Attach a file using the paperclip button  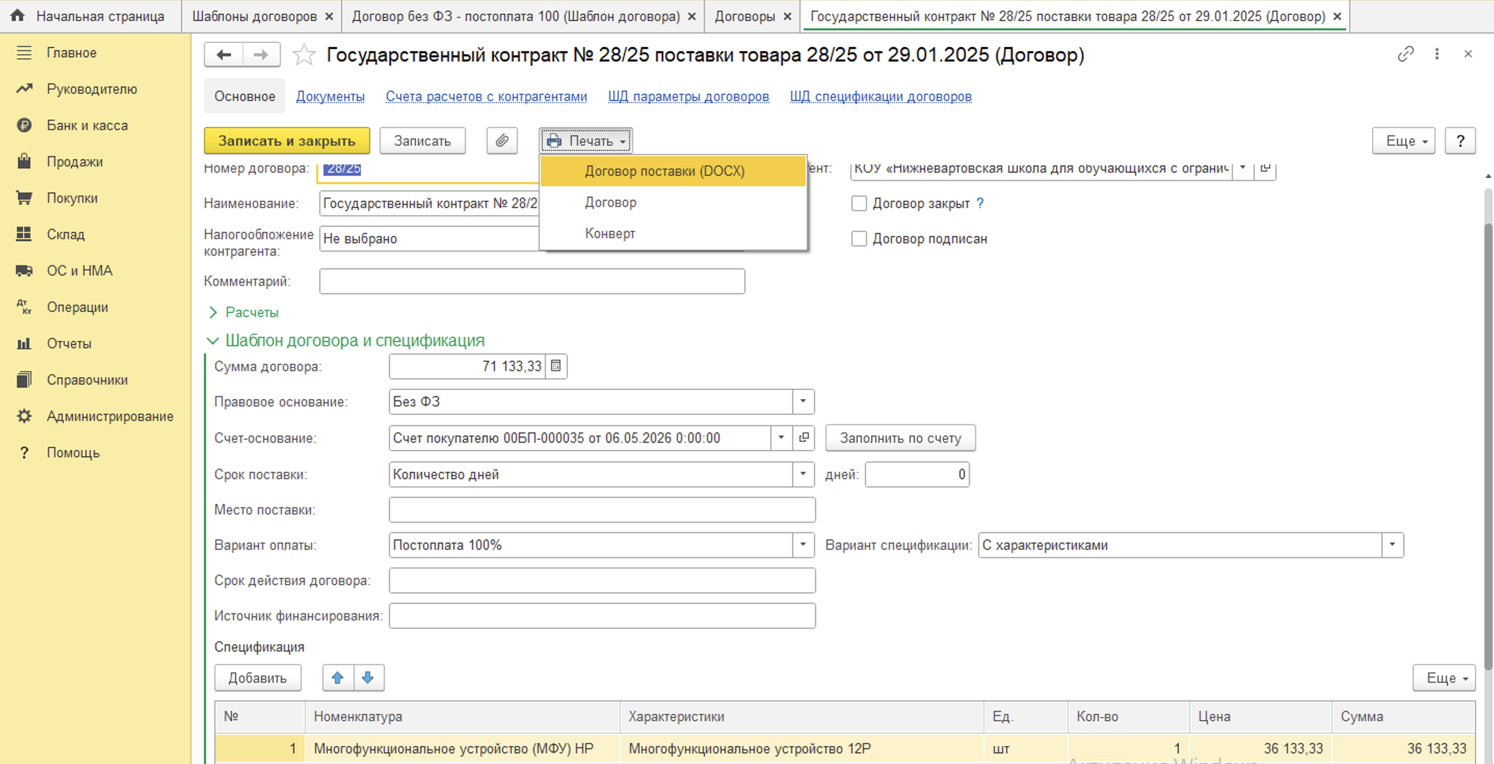point(502,141)
